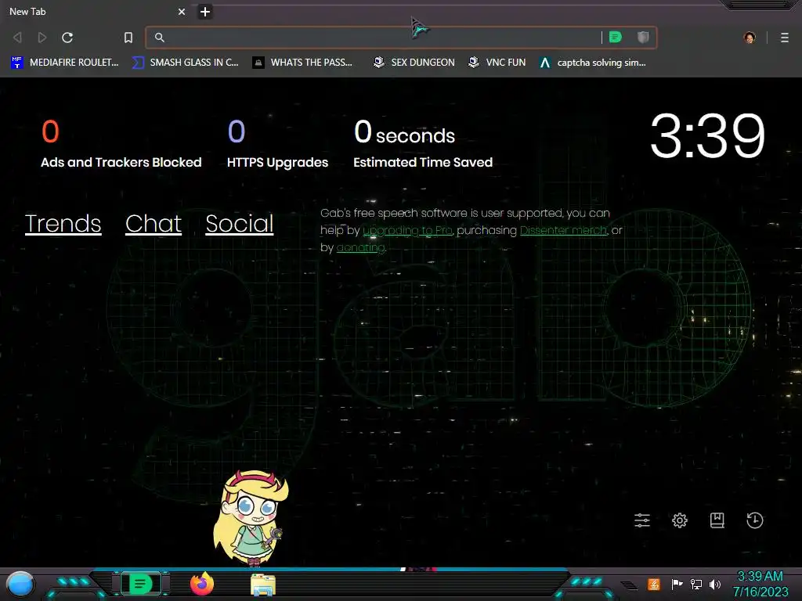Viewport: 802px width, 601px height.
Task: Click the search magnifier in address bar
Action: click(160, 38)
